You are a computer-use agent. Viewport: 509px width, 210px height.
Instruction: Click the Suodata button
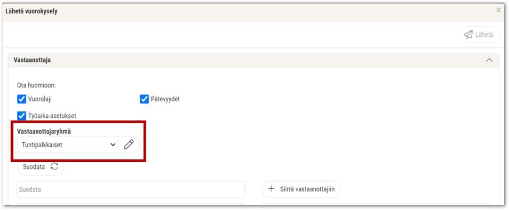click(40, 167)
